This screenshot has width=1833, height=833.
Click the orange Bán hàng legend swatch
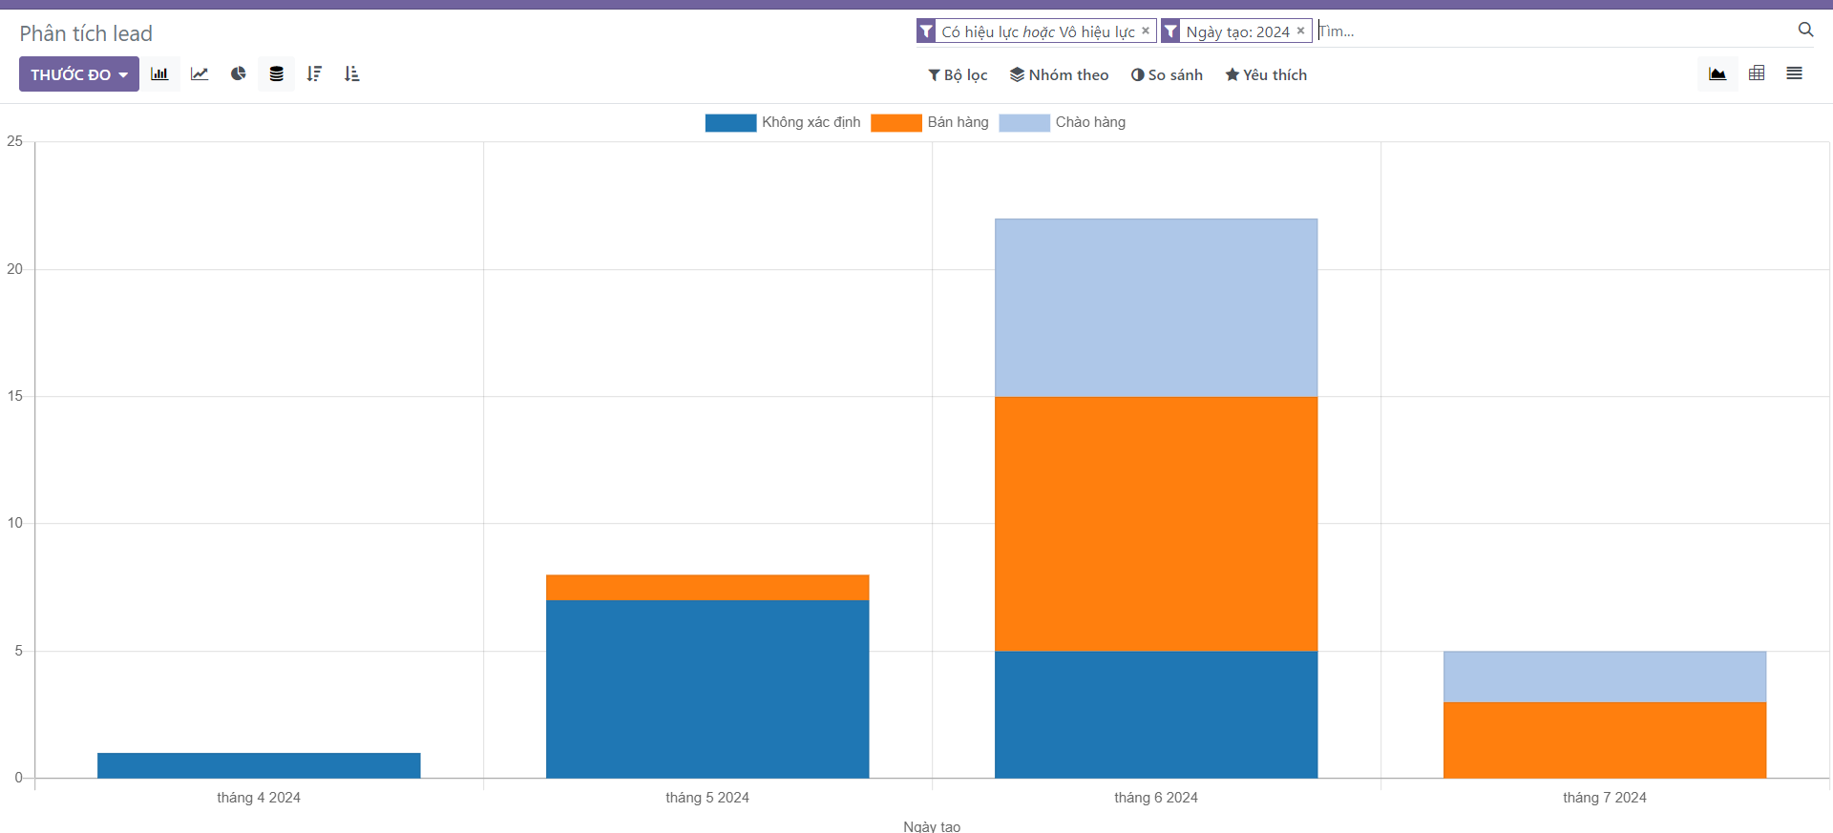(x=895, y=122)
